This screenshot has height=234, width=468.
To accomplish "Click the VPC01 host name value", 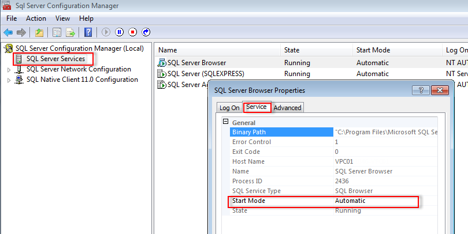I will pos(344,161).
